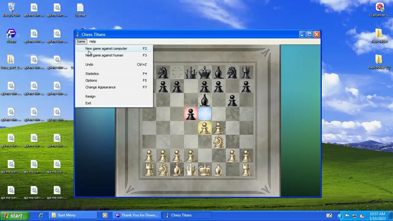Close the open Game menu via menu bar

[x=81, y=41]
